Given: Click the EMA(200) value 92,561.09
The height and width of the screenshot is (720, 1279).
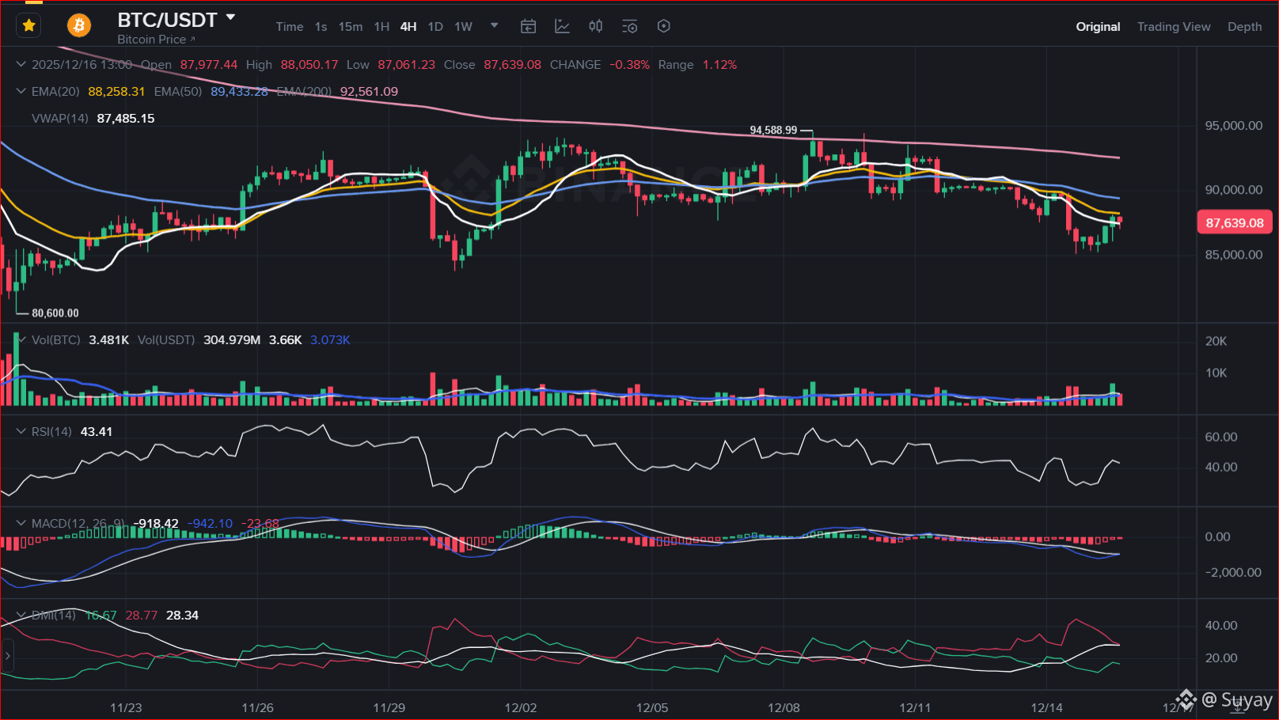Looking at the screenshot, I should [369, 92].
